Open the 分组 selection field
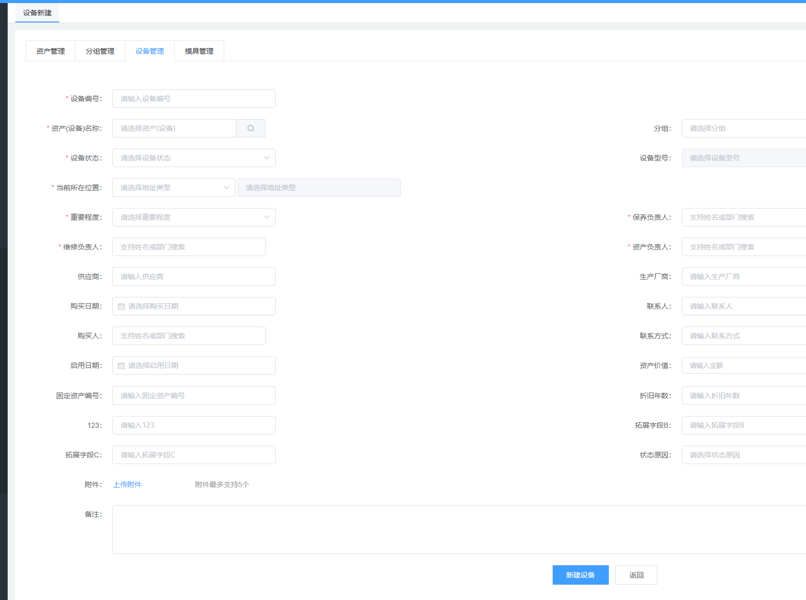Image resolution: width=806 pixels, height=600 pixels. tap(743, 128)
